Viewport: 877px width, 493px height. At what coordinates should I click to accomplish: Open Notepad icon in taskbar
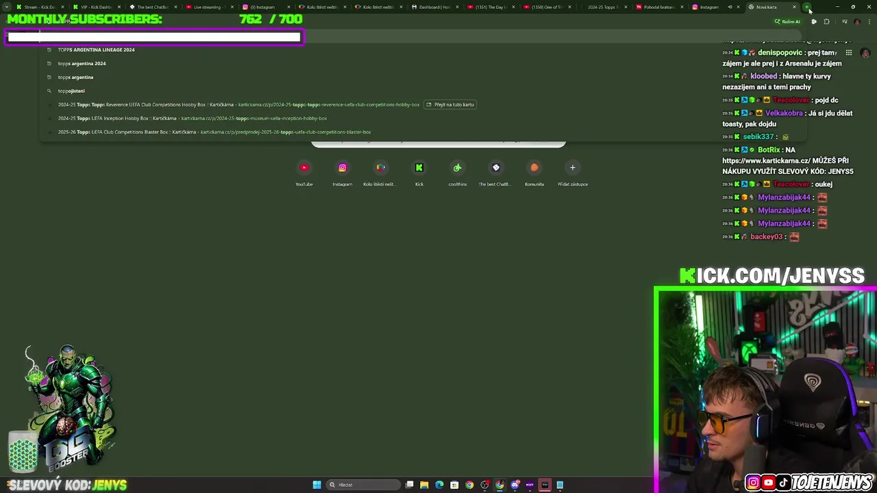tap(560, 485)
